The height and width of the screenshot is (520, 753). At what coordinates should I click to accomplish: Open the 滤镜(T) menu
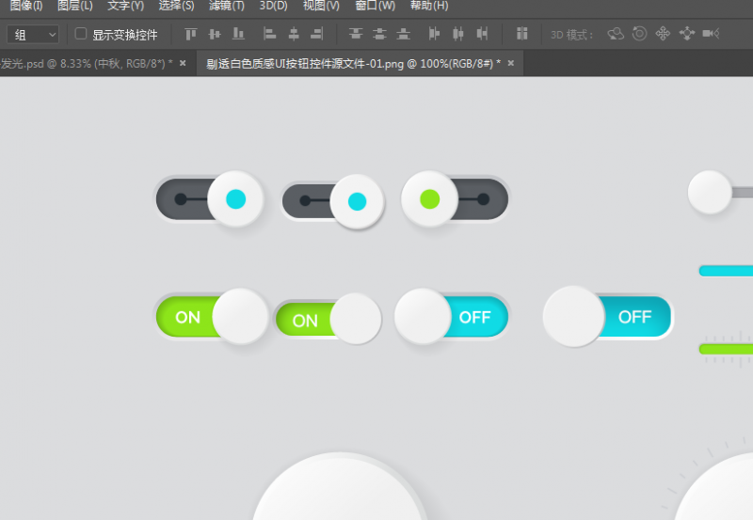tap(226, 6)
